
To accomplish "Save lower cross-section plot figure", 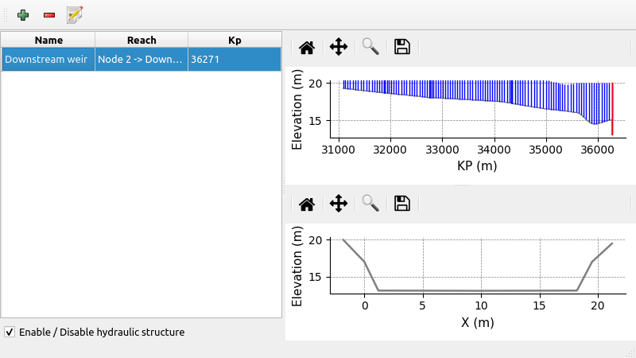I will pyautogui.click(x=402, y=204).
